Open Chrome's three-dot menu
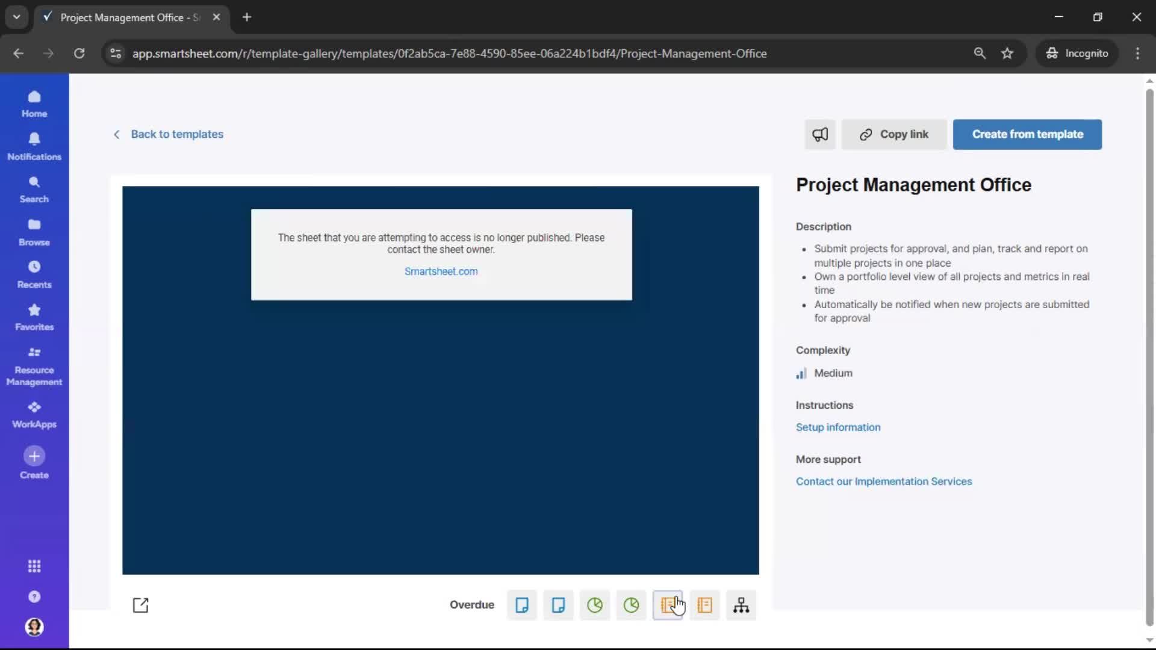The image size is (1156, 650). 1138,53
